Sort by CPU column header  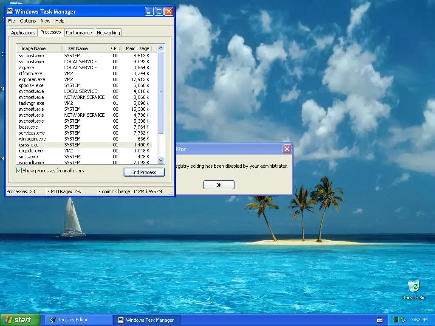(115, 48)
